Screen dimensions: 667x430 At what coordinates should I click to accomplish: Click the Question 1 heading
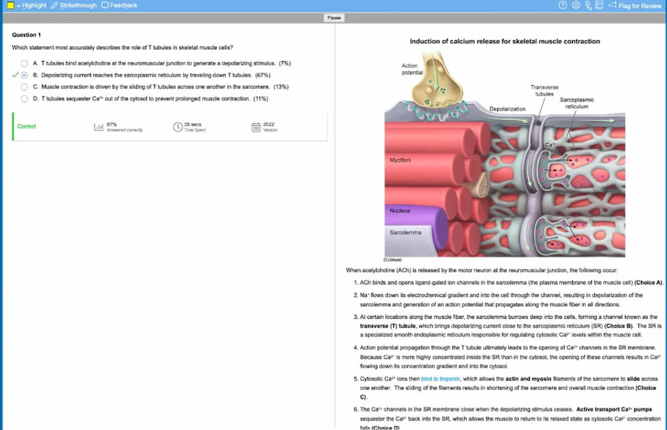click(x=27, y=35)
